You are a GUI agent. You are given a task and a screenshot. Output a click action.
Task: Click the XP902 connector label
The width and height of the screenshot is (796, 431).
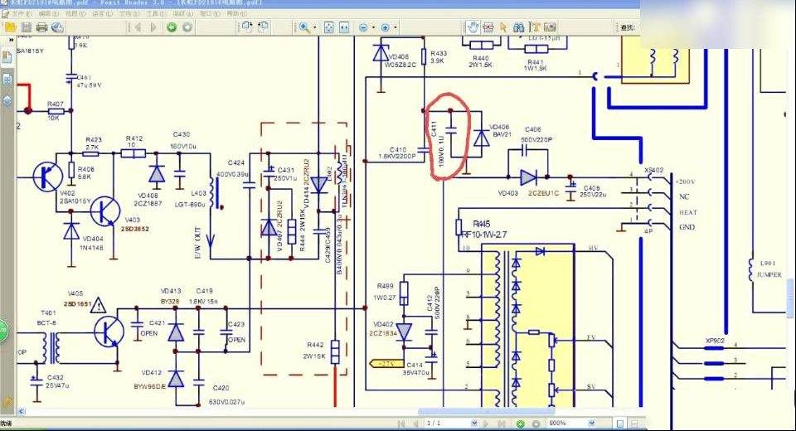pos(715,341)
